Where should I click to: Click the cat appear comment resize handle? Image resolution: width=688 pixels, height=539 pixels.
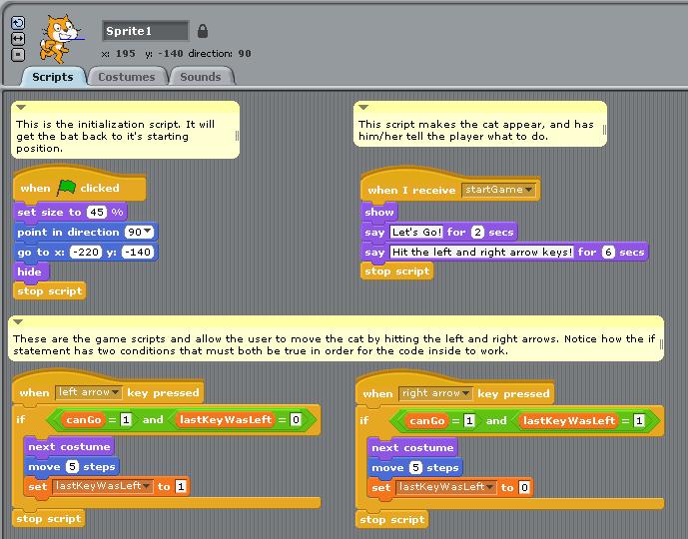(x=604, y=130)
